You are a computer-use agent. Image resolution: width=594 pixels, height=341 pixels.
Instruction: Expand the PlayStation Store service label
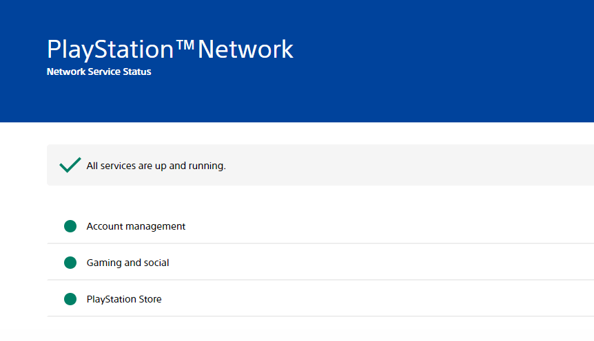pyautogui.click(x=124, y=299)
